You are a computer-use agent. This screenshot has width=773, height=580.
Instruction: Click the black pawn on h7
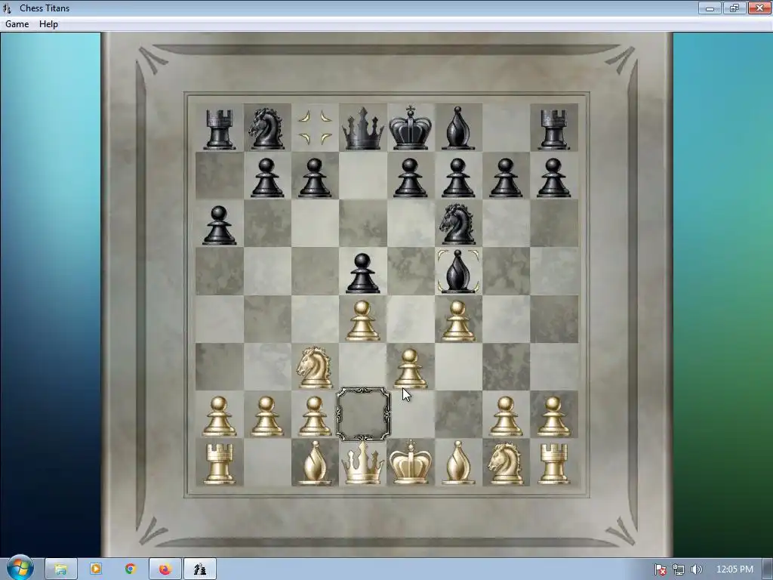coord(554,177)
